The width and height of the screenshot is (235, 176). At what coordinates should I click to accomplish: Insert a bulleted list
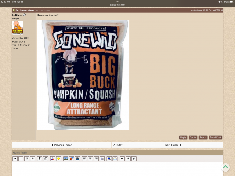(x=102, y=158)
